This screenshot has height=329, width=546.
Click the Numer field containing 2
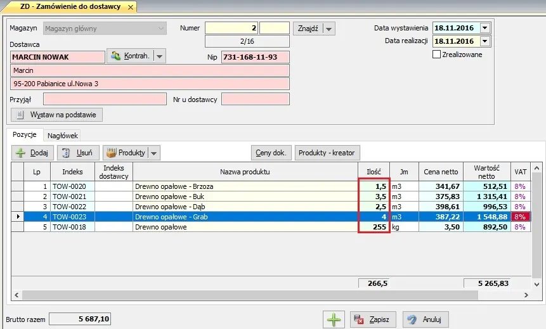tap(231, 28)
